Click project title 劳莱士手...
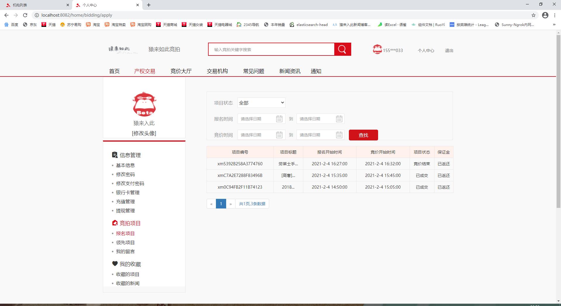Viewport: 561px width, 306px height. (x=288, y=164)
